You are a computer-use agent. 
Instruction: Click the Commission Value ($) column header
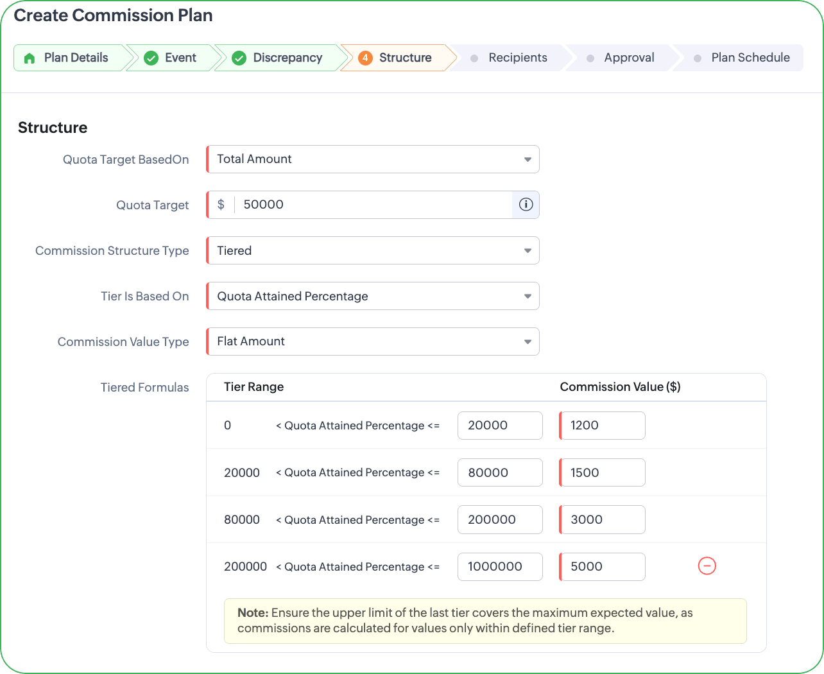[x=620, y=387]
